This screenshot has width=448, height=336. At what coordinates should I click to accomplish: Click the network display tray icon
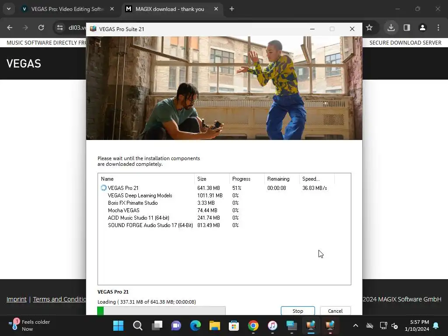click(x=383, y=325)
